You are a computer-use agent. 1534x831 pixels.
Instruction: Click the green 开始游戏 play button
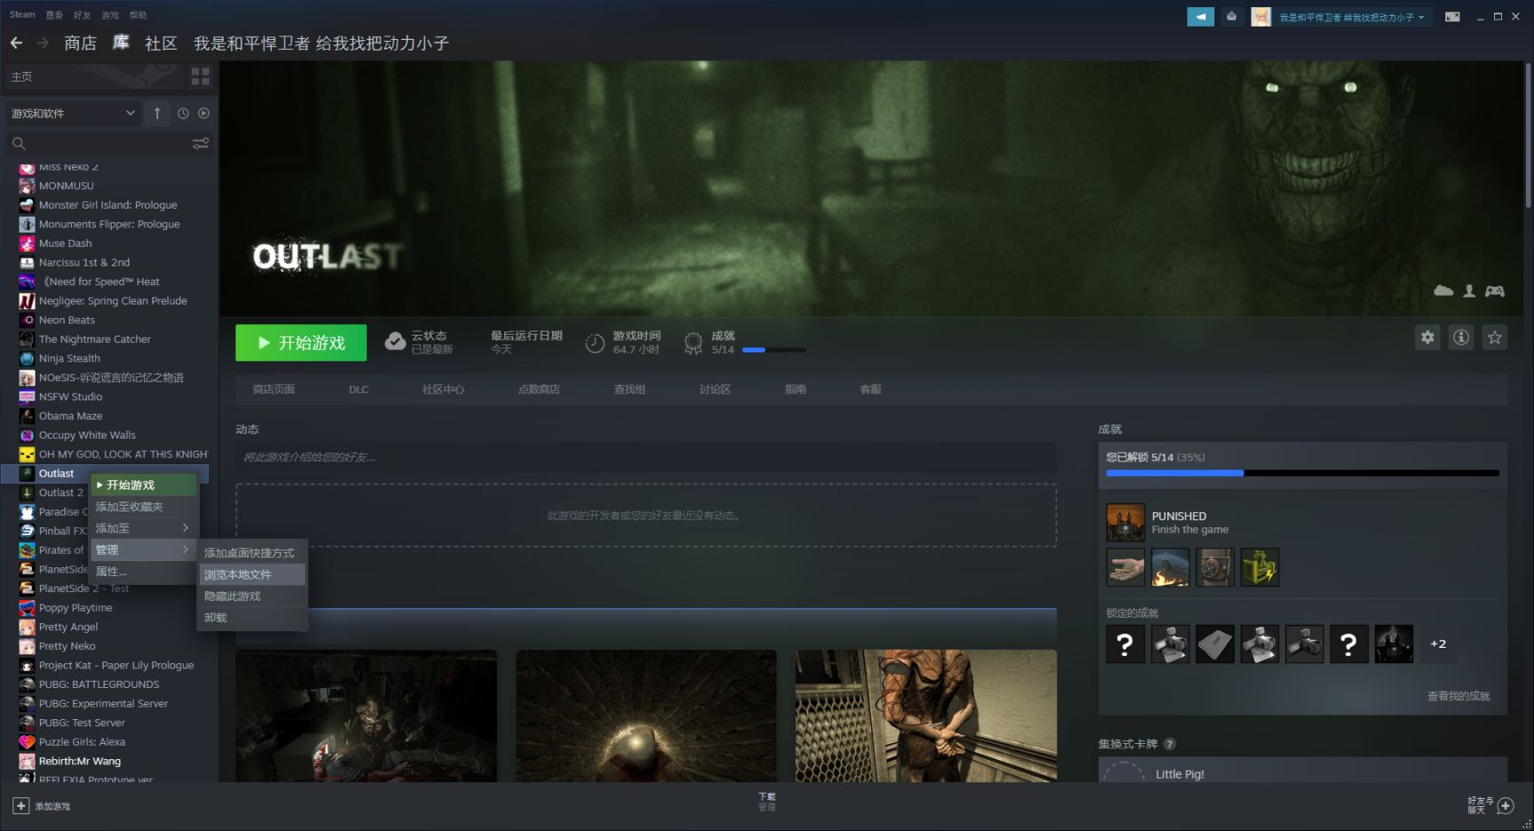click(x=301, y=343)
